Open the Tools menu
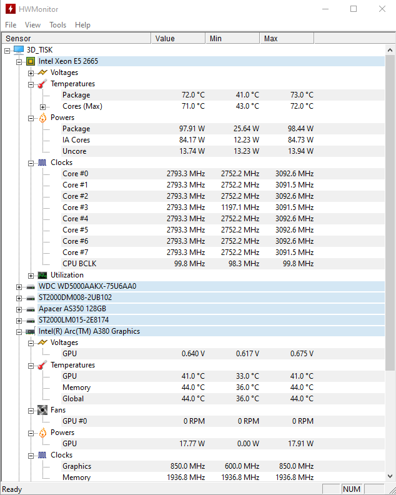The image size is (396, 495). (x=58, y=25)
